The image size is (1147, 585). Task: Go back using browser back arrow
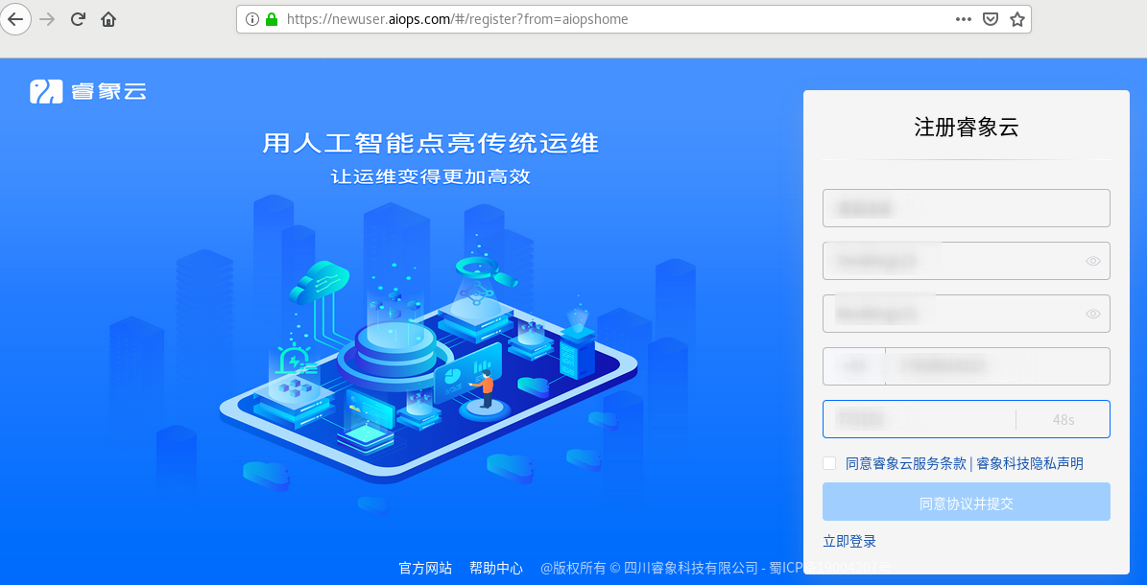(x=15, y=19)
